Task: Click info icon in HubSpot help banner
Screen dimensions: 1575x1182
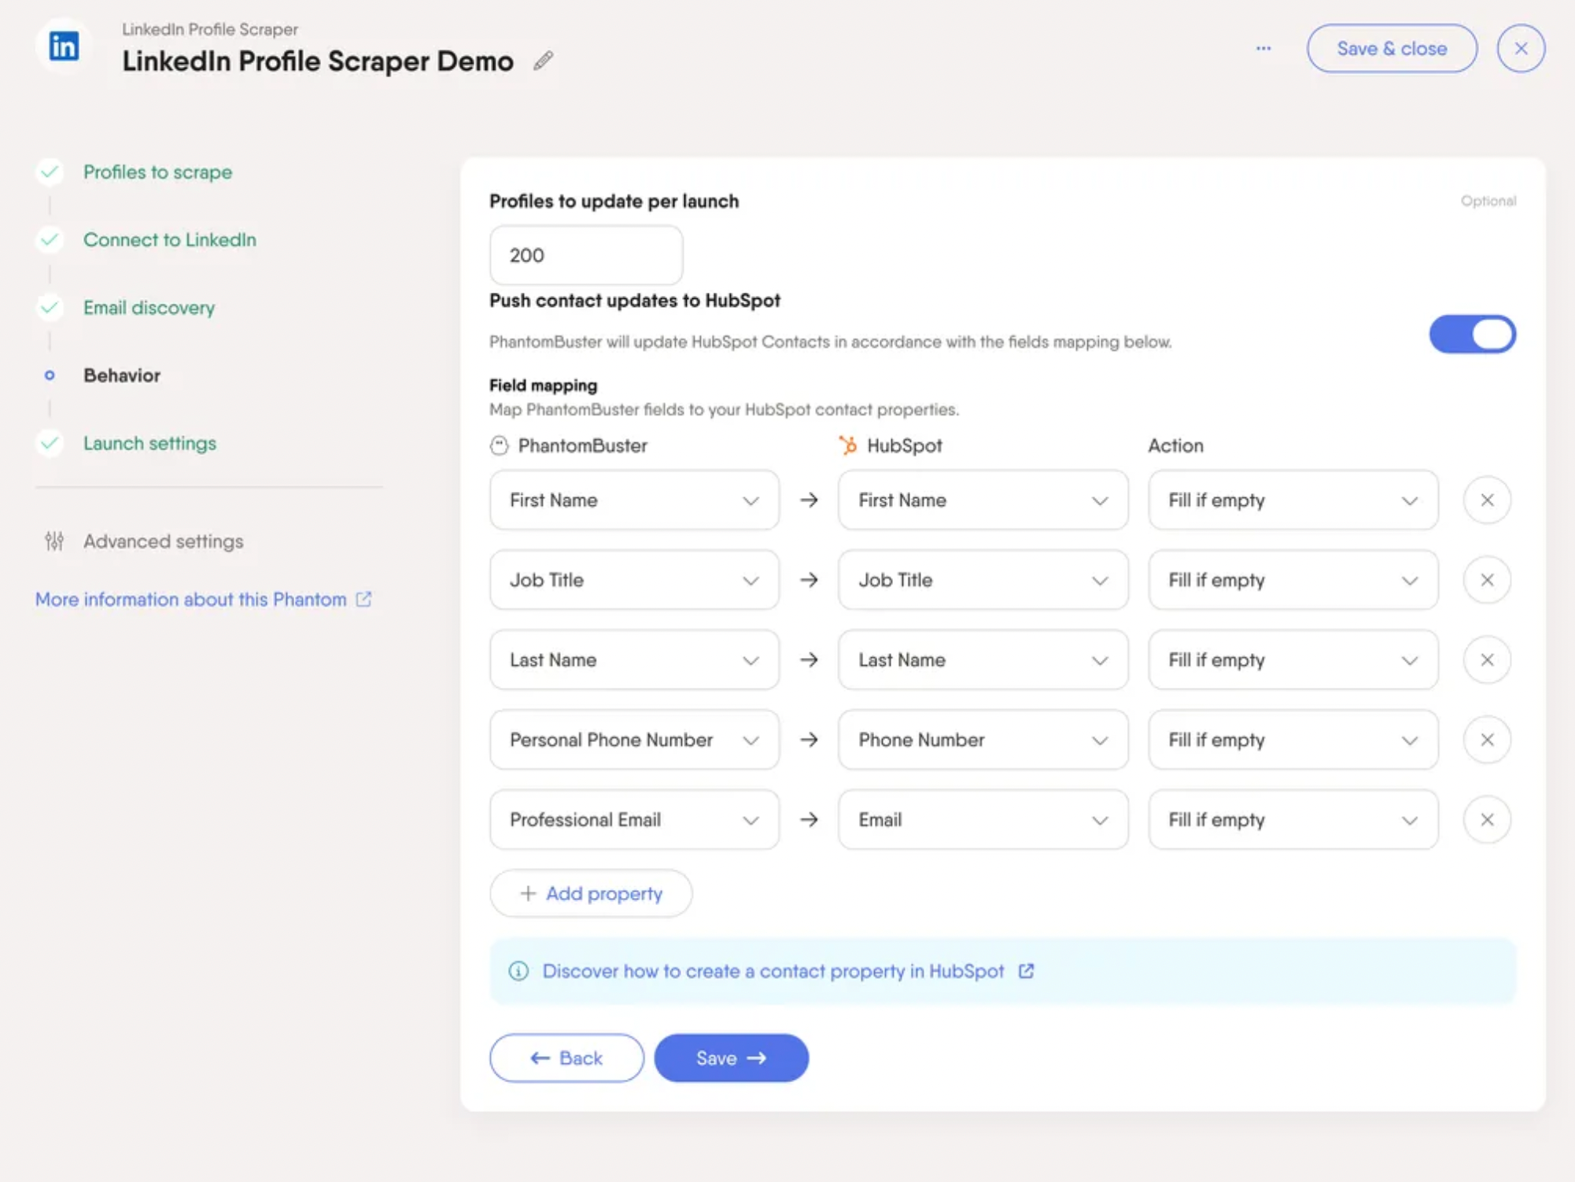Action: pos(518,970)
